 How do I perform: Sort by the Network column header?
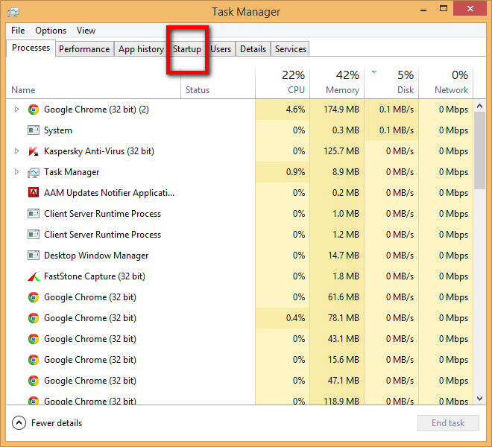[x=446, y=83]
